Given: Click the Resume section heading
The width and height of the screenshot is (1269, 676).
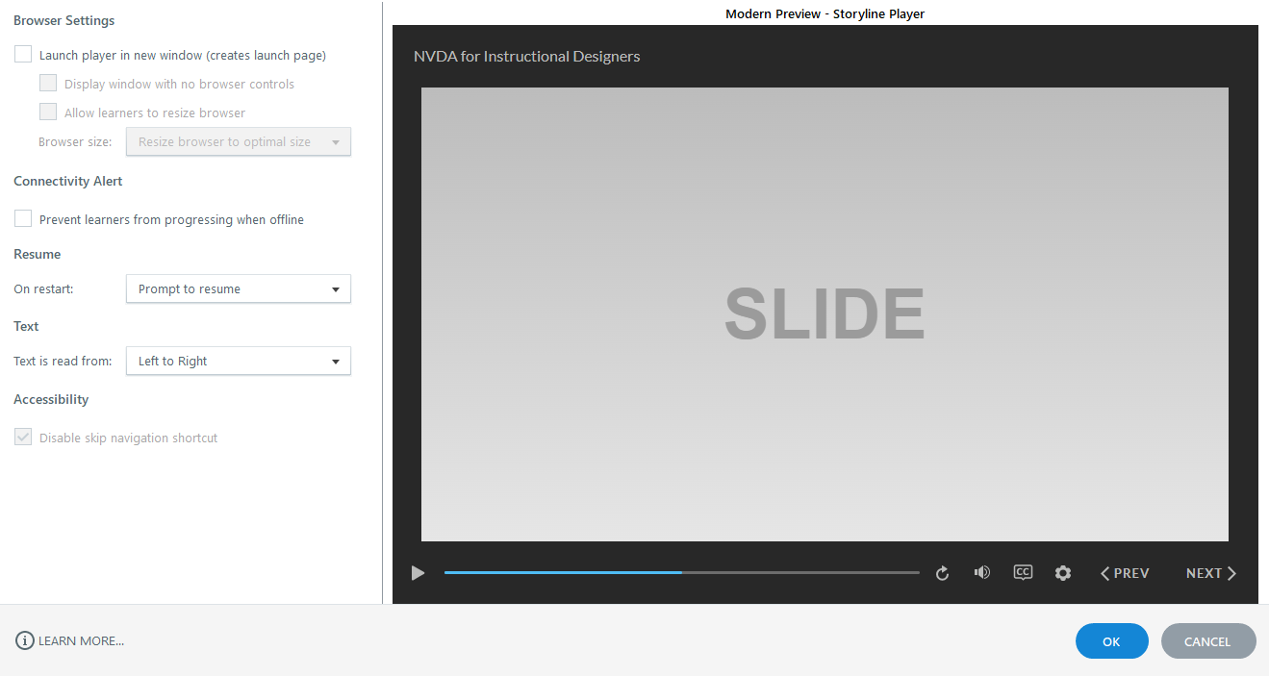Looking at the screenshot, I should coord(38,254).
